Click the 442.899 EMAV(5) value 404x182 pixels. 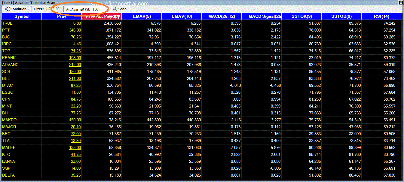[154, 120]
